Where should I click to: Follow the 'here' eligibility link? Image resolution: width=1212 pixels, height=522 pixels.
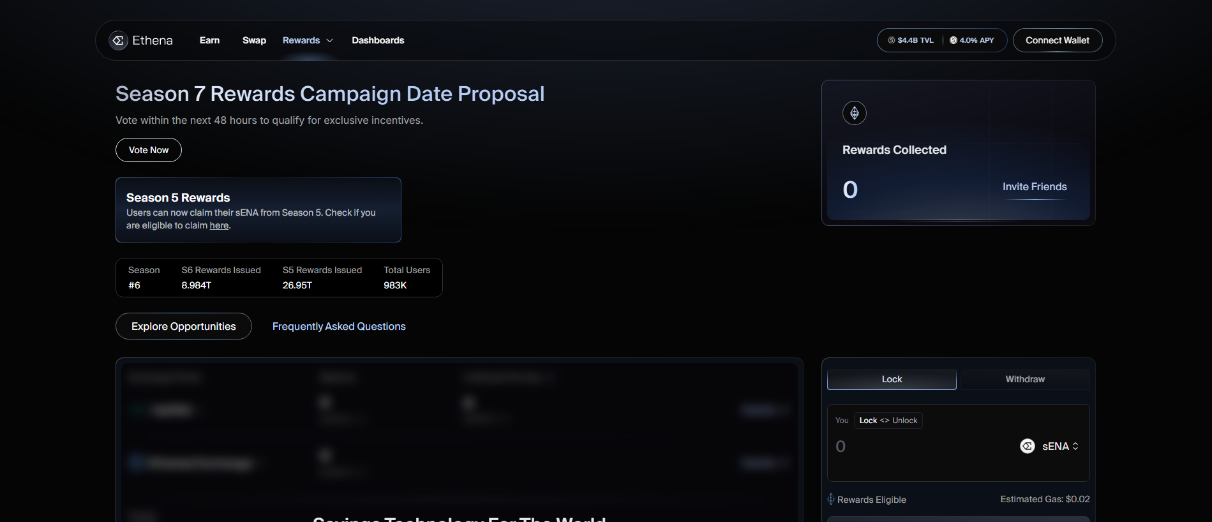pos(219,225)
